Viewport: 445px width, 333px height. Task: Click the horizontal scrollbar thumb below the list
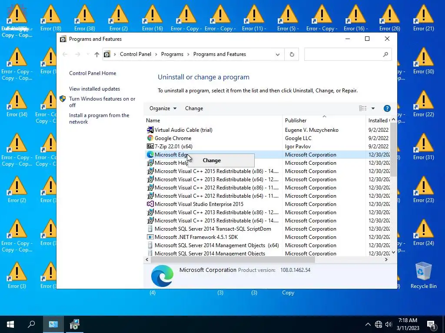click(233, 259)
